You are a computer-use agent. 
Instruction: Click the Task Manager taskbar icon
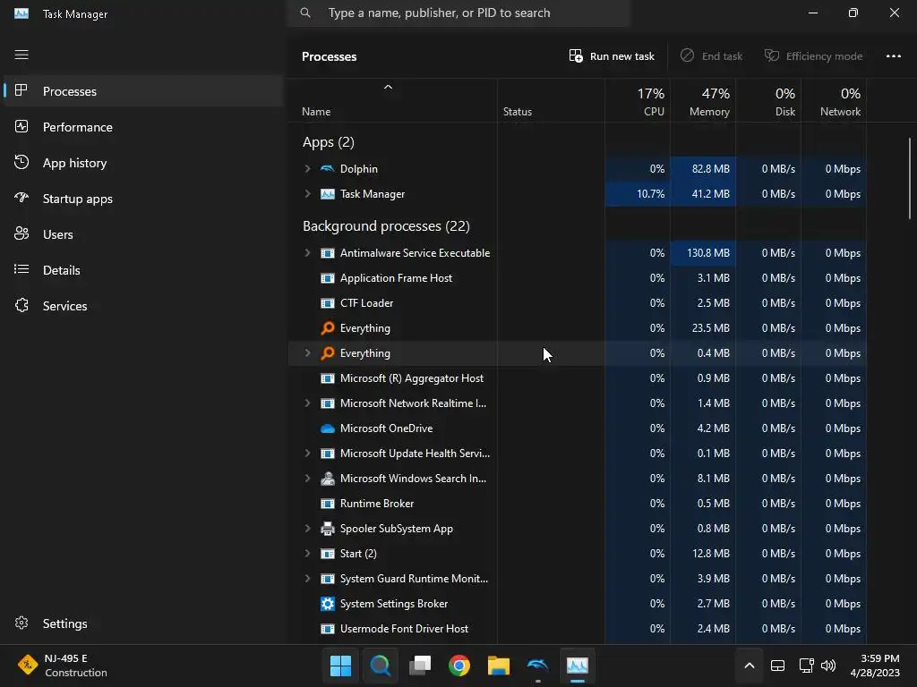click(578, 666)
